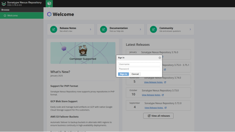Focus the Password field
This screenshot has height=132, width=235.
(x=139, y=69)
